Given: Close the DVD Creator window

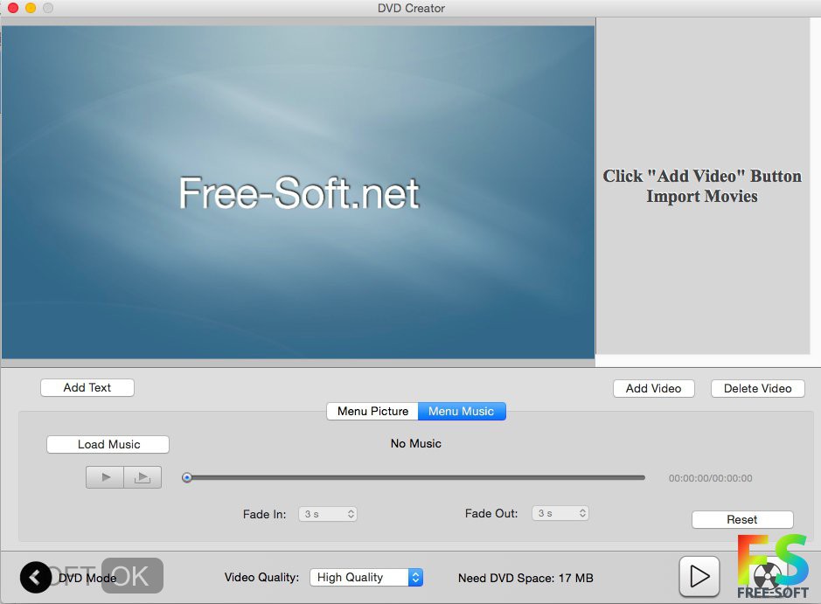Looking at the screenshot, I should pos(13,8).
